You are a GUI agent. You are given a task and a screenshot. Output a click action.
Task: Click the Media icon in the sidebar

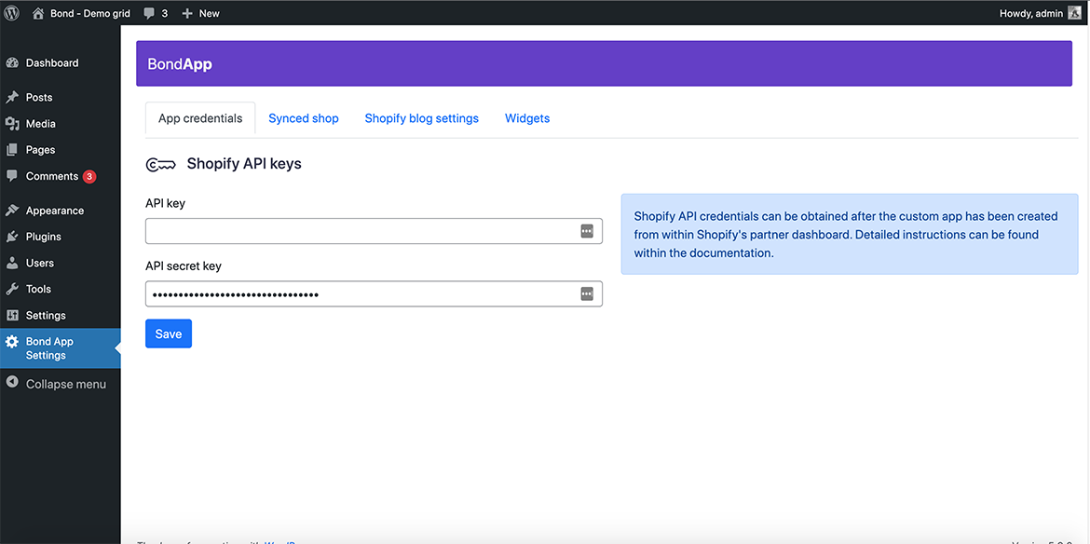12,124
